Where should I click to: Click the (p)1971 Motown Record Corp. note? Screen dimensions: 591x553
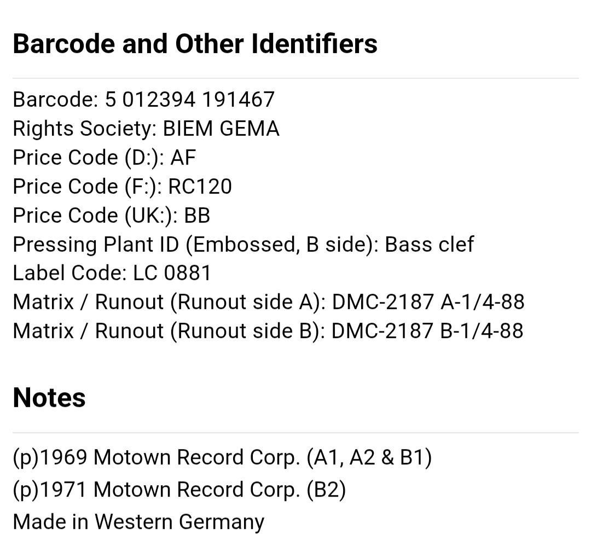pyautogui.click(x=179, y=490)
